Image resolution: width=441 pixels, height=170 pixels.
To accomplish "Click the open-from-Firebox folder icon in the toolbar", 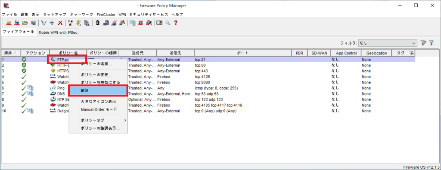I will (x=9, y=23).
